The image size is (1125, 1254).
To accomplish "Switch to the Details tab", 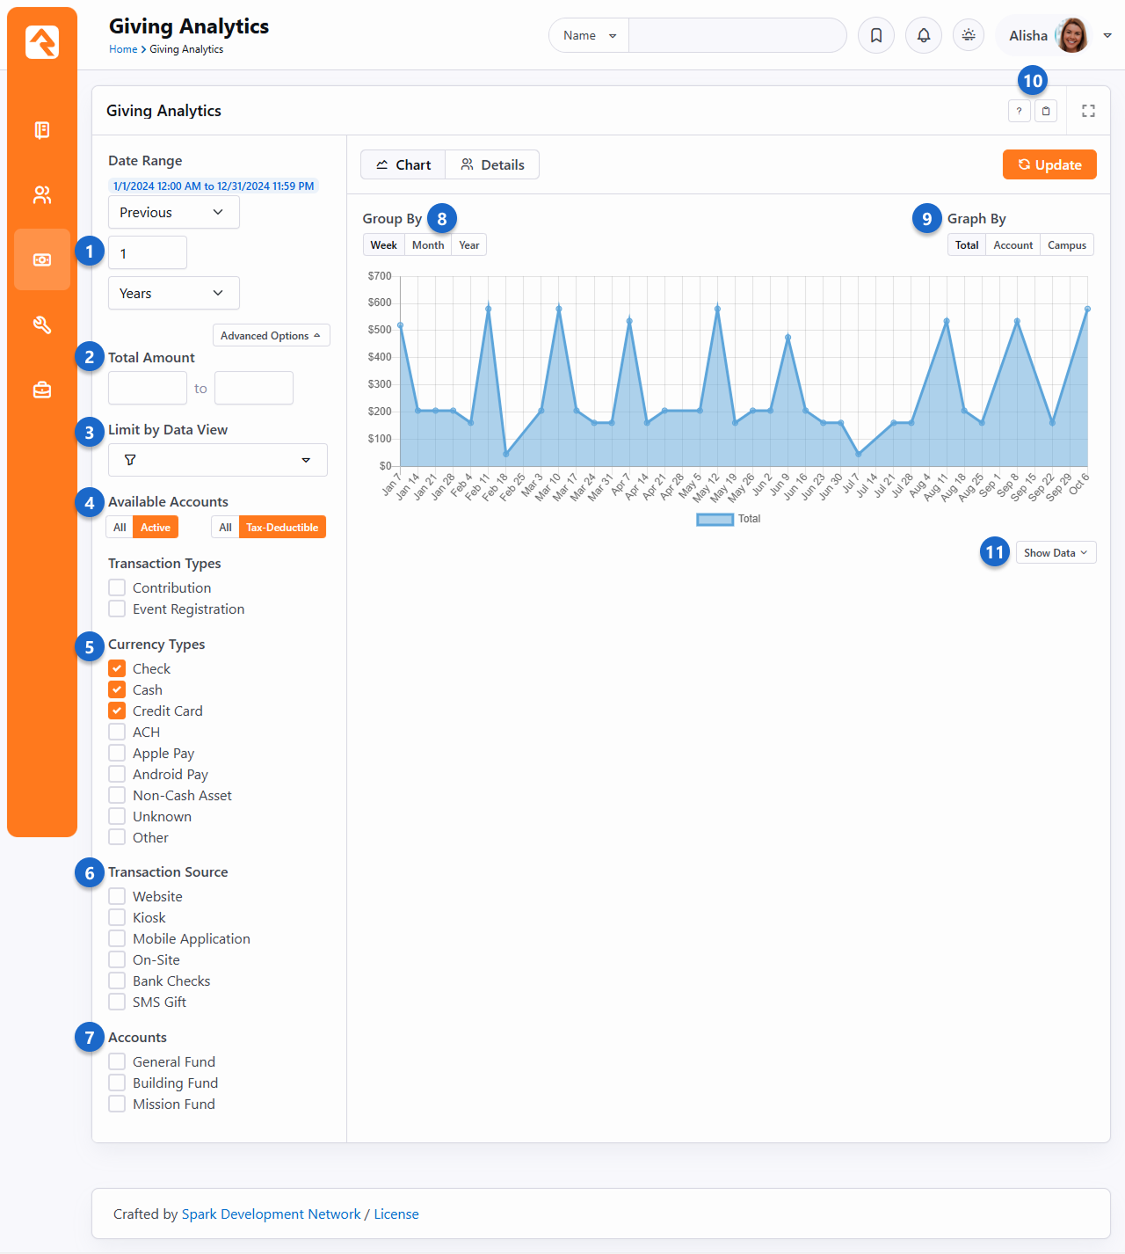I will [x=492, y=165].
